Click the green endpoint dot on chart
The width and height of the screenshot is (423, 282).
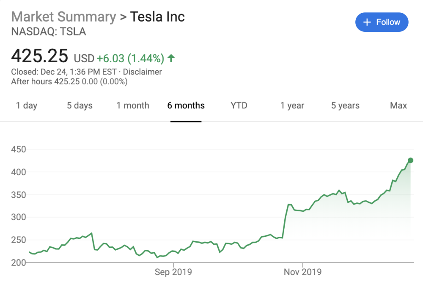[x=410, y=160]
